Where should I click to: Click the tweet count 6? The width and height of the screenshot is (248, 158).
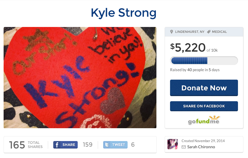133,145
